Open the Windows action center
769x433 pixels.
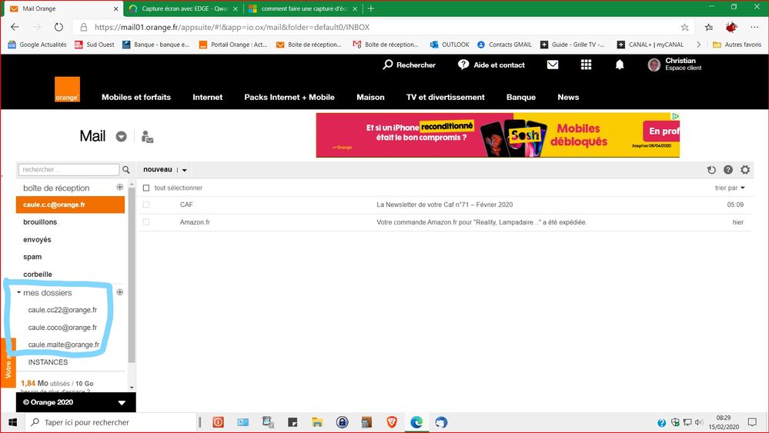click(752, 422)
